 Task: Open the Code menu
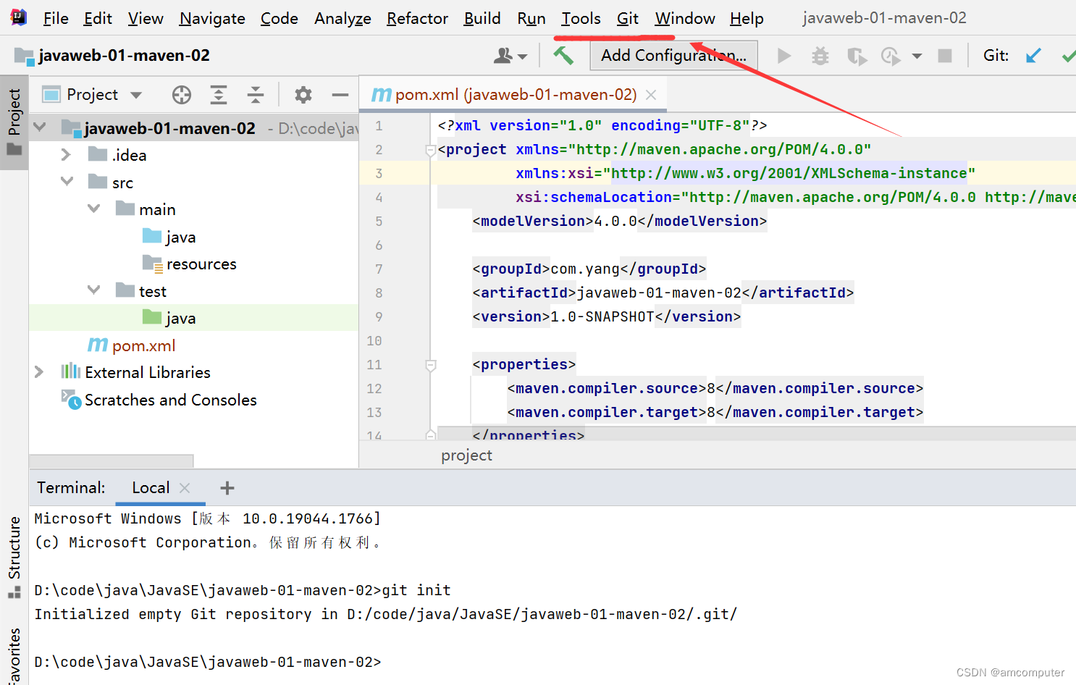(279, 18)
